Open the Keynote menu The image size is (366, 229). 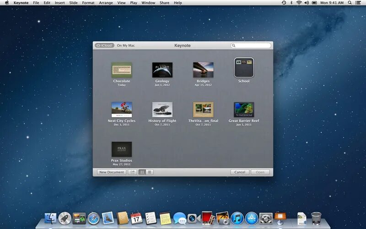point(21,3)
